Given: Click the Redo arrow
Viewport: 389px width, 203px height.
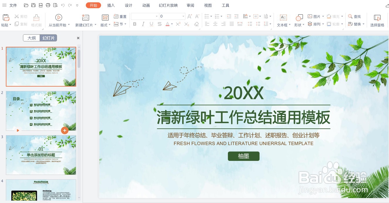Looking at the screenshot, I should [x=70, y=5].
